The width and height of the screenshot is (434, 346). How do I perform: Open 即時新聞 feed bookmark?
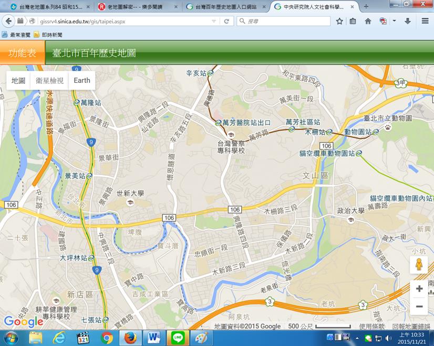(48, 35)
